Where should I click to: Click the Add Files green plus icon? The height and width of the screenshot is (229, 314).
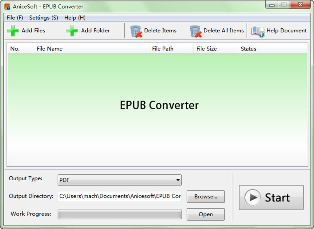click(13, 31)
